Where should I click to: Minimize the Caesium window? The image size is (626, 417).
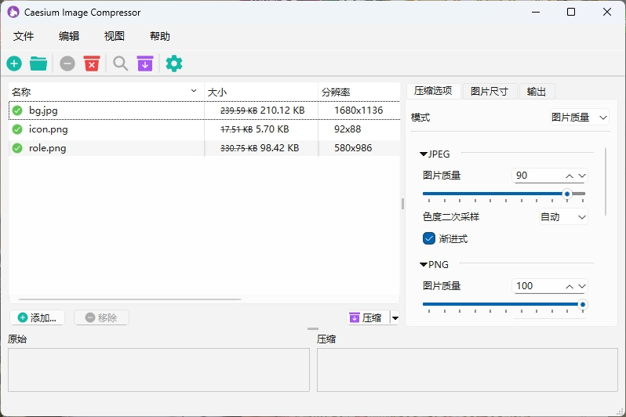[x=536, y=12]
